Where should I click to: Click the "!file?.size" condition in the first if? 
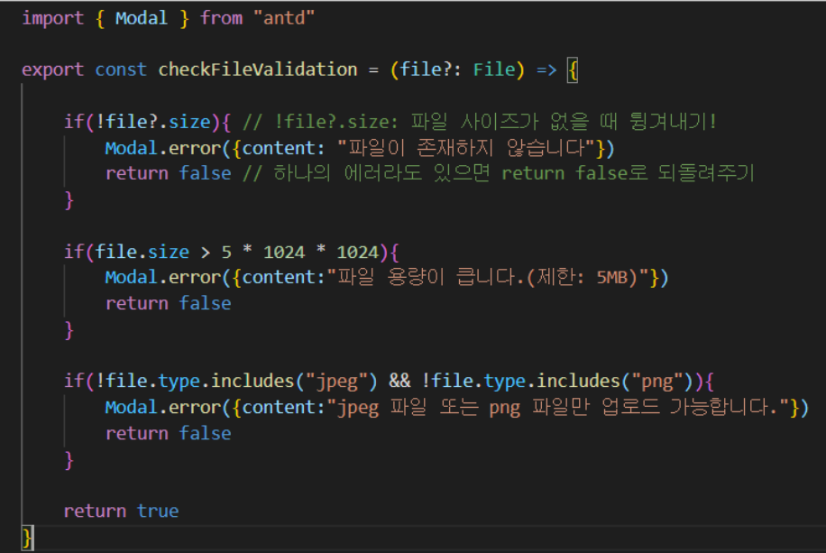pos(153,122)
